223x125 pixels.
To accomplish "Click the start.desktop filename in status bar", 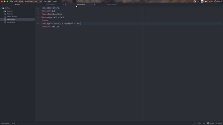I will pos(6,123).
